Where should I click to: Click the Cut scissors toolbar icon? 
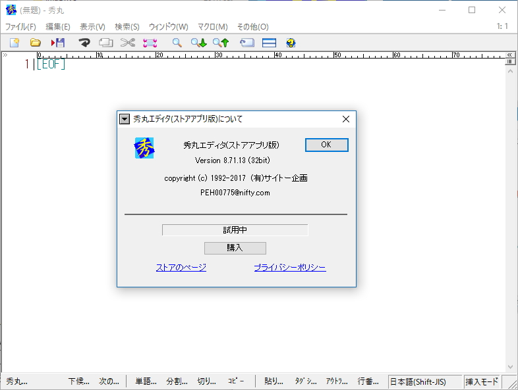click(x=127, y=43)
